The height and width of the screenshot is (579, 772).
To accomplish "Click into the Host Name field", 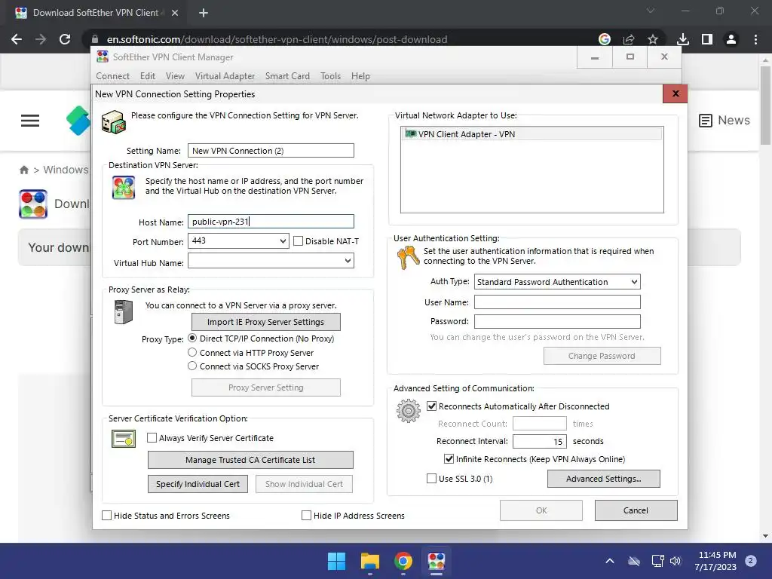I will click(x=271, y=222).
